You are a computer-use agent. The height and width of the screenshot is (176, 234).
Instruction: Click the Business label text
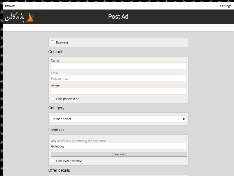[x=62, y=42]
